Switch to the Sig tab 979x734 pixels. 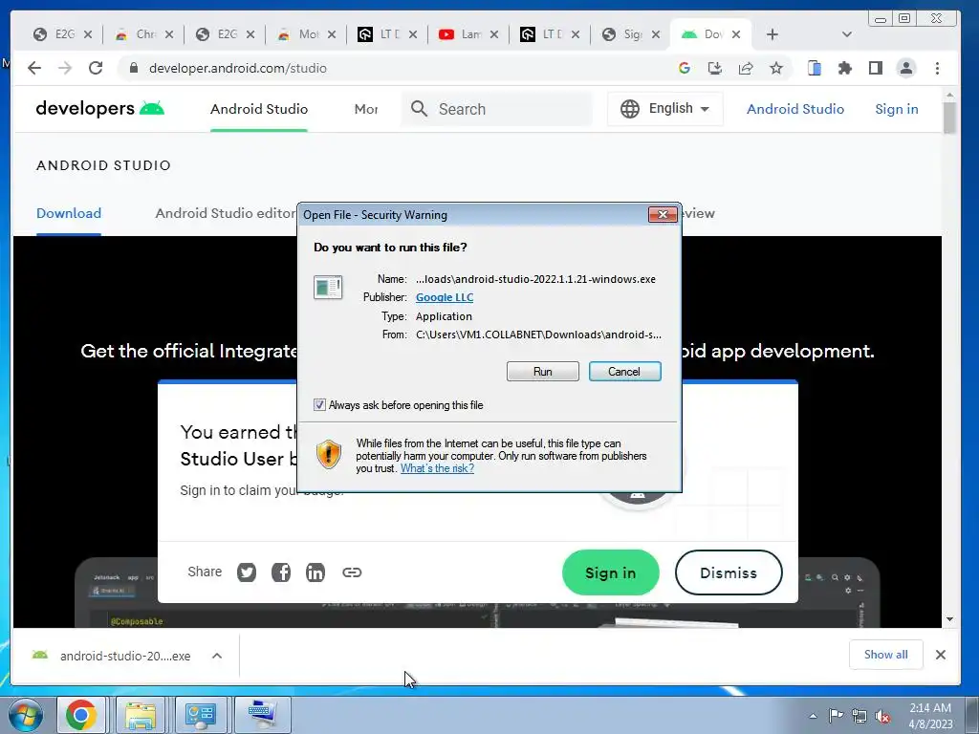(623, 34)
